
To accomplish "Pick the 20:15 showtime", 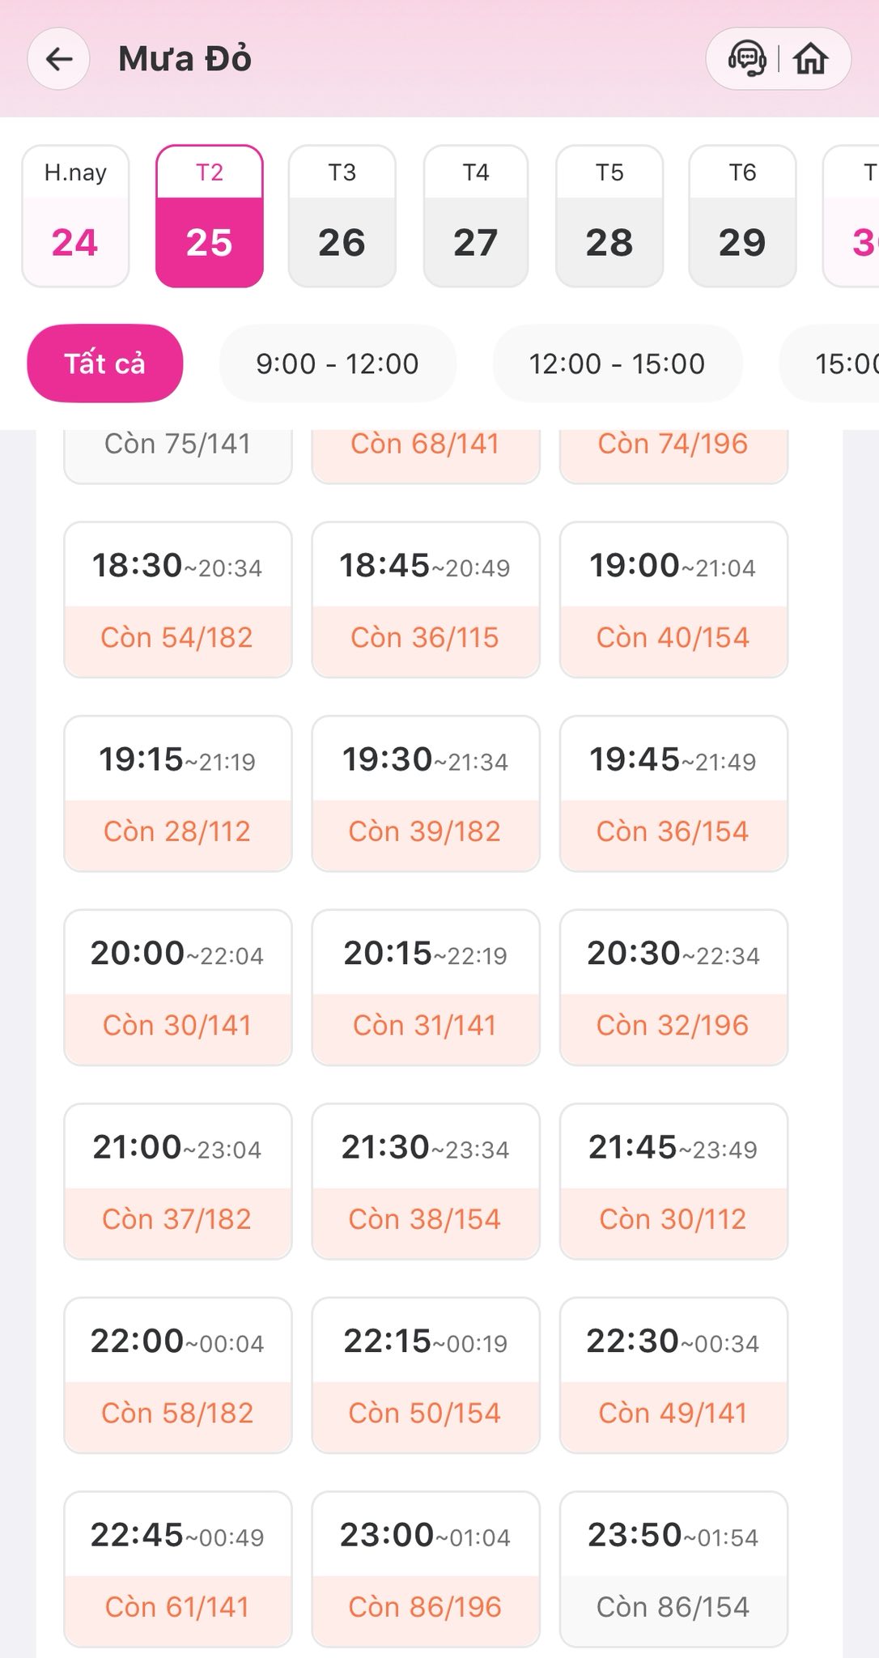I will (x=426, y=987).
